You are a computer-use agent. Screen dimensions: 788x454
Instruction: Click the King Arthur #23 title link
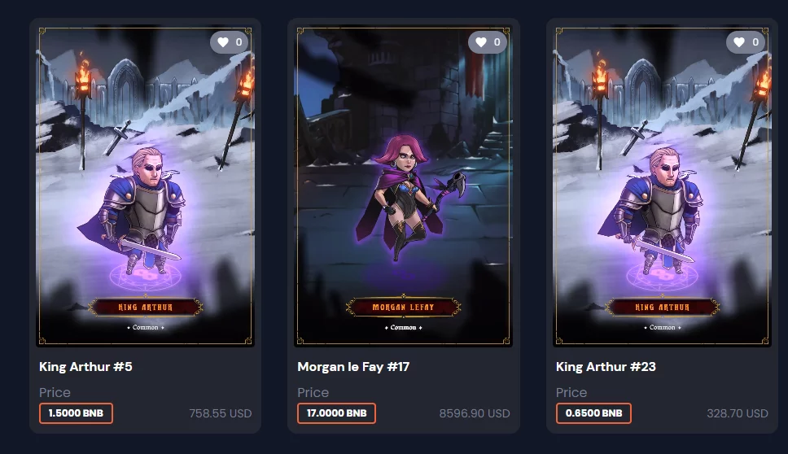606,367
